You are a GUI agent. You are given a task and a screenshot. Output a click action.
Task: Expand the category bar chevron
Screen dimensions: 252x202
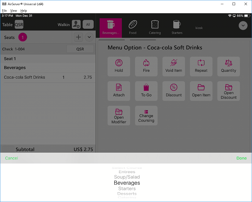click(x=243, y=25)
